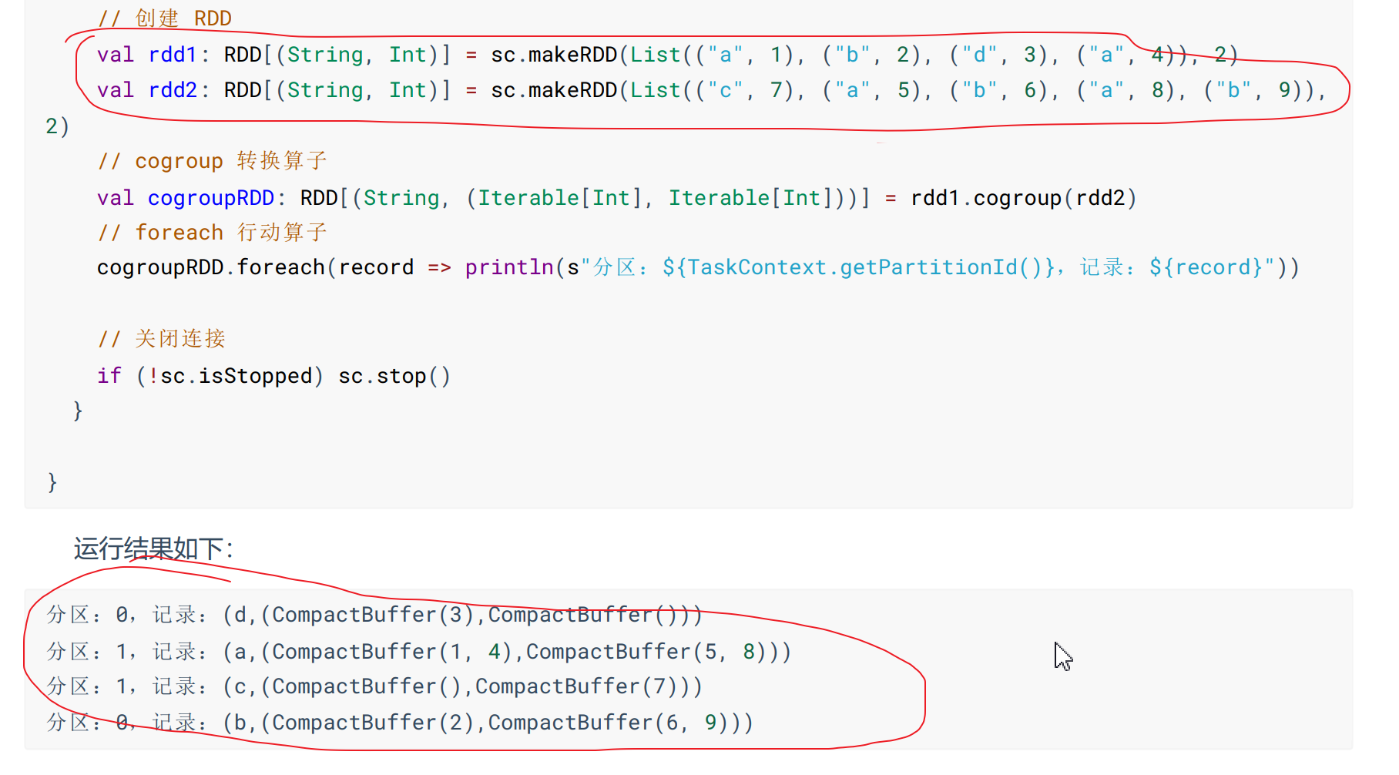Click the 'val rdd1' declaration line
This screenshot has width=1399, height=775.
pos(667,55)
